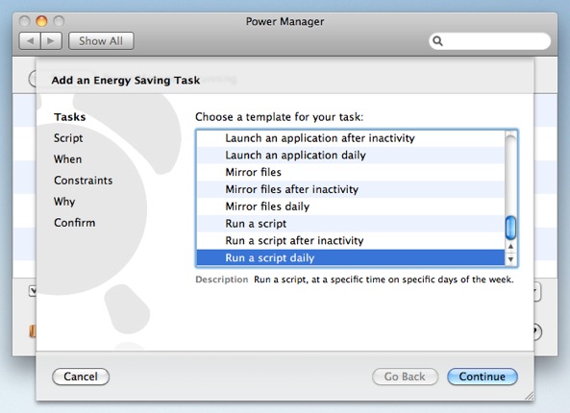Click the window minimize (orange) button

(x=41, y=21)
